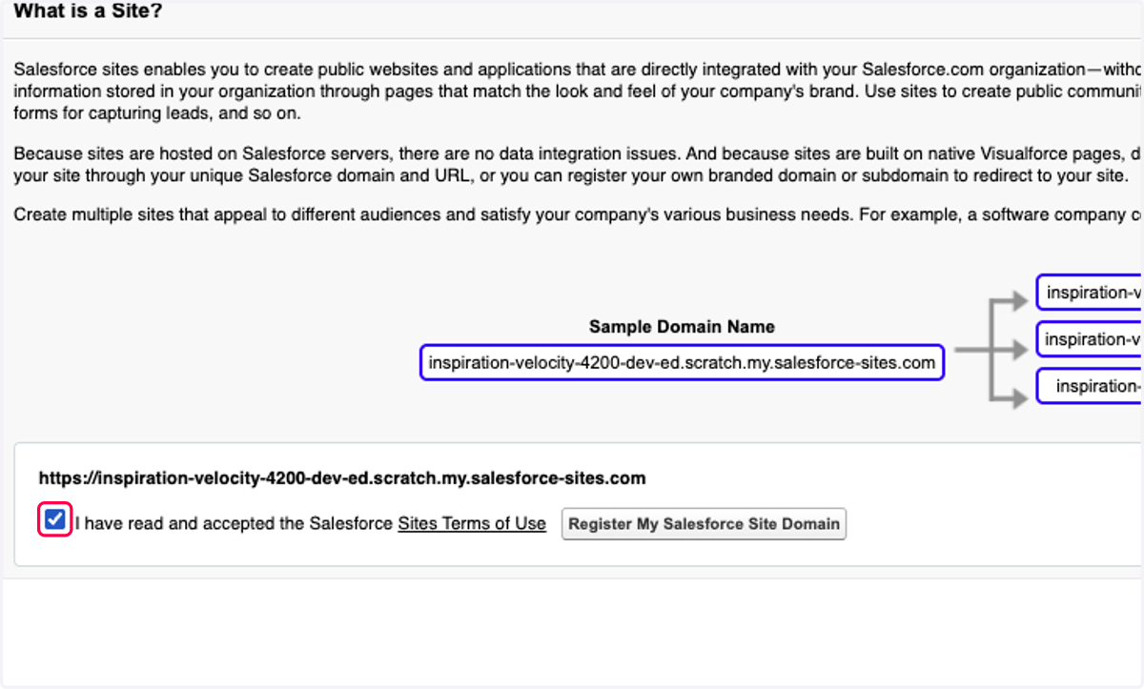Click the sample domain name box under Sample Domain Name
Image resolution: width=1144 pixels, height=689 pixels.
(682, 362)
